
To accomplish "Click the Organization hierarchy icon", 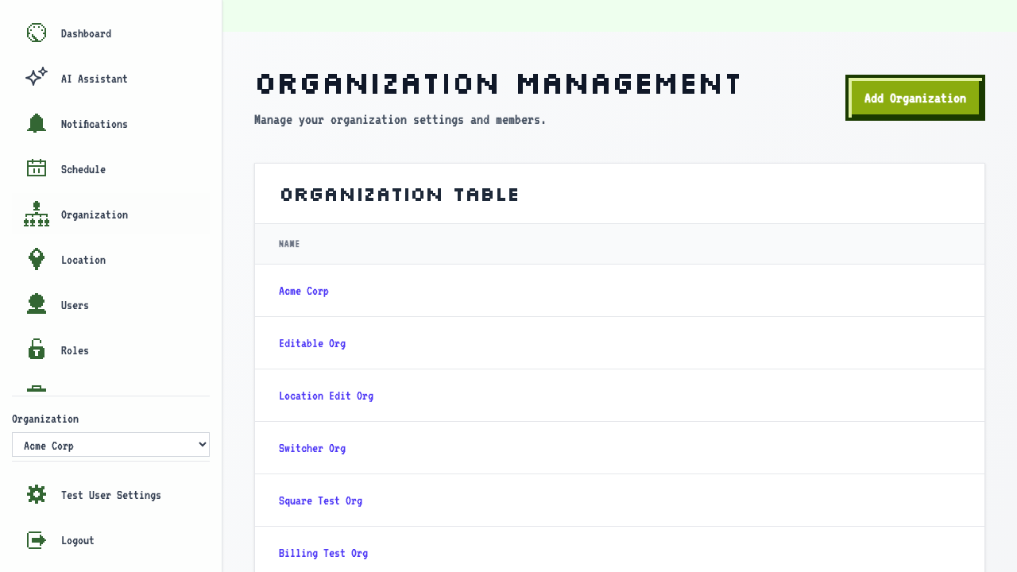I will click(37, 214).
